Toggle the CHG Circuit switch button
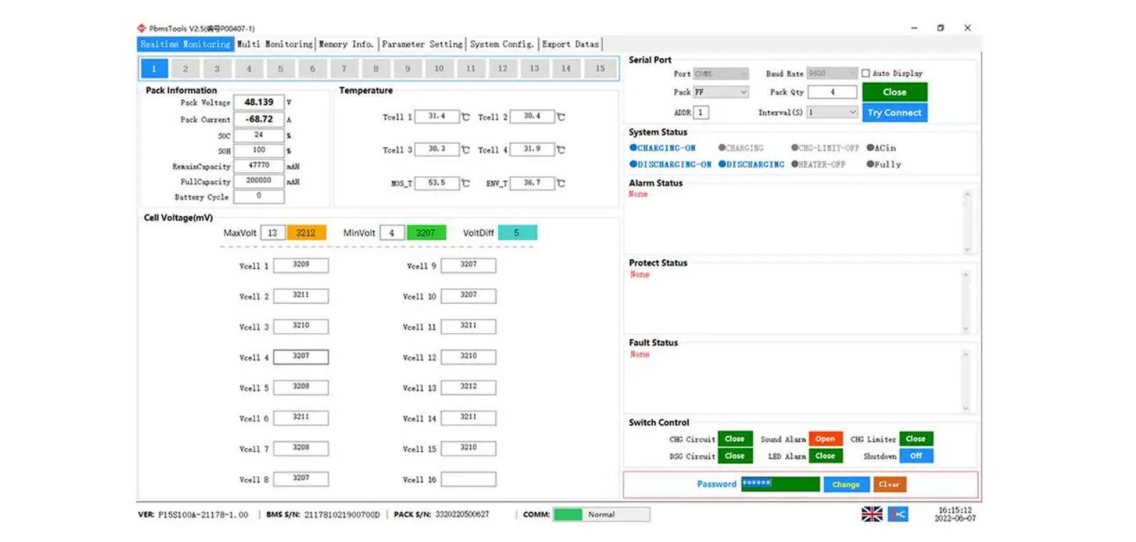 [x=734, y=439]
